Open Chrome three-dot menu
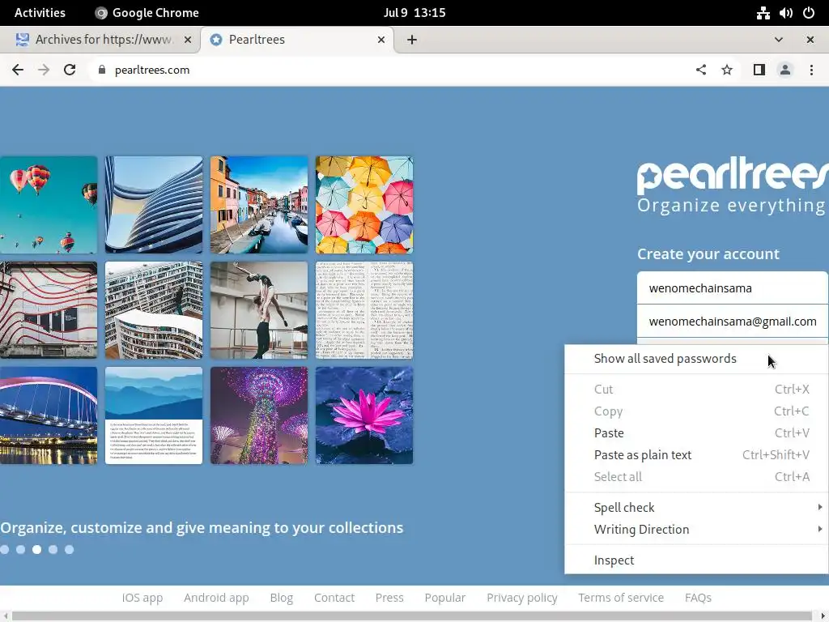Screen dimensions: 829x622 (x=811, y=70)
